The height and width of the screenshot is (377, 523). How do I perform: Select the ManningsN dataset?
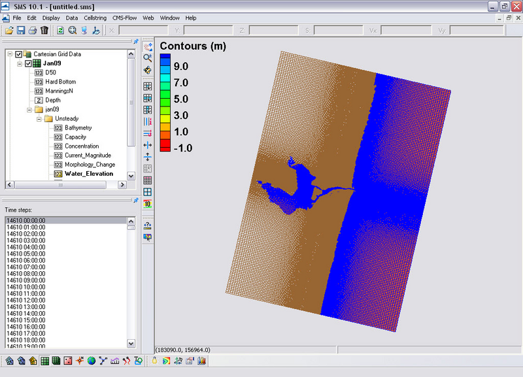[59, 91]
